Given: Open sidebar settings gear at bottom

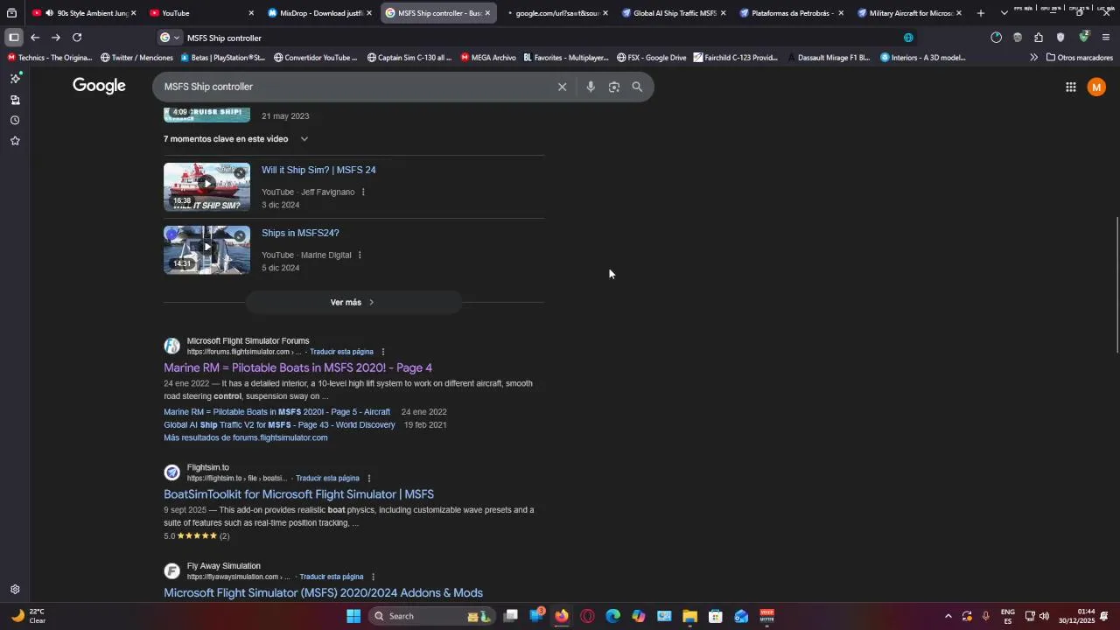Looking at the screenshot, I should (15, 590).
